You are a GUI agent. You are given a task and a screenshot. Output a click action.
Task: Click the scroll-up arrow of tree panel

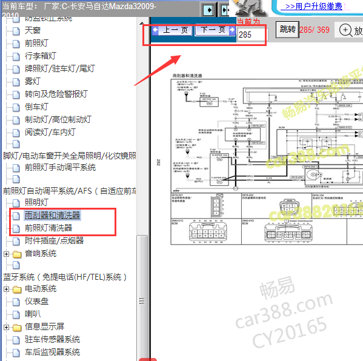tap(142, 23)
